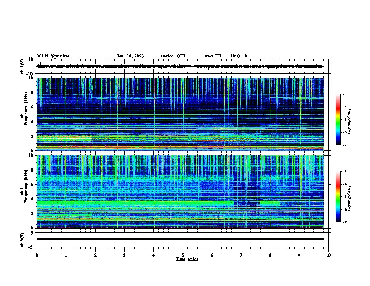Click time axis tick label "5"

tap(183, 255)
